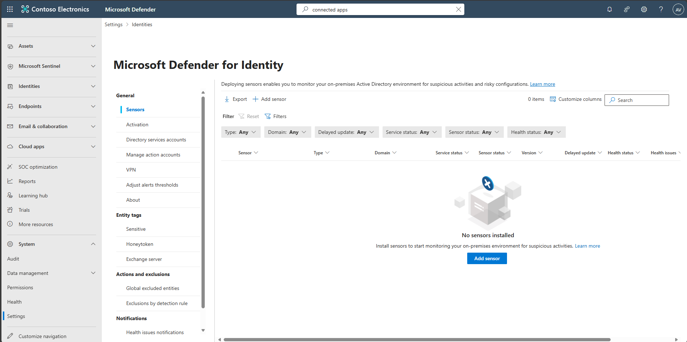Select the VPN settings item

pos(131,170)
